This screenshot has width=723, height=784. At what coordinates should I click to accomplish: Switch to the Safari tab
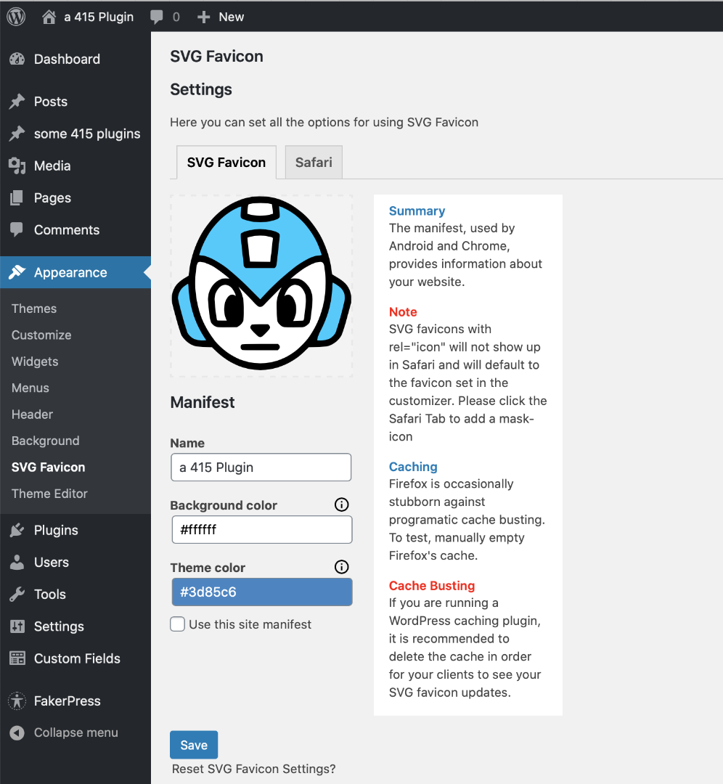pyautogui.click(x=314, y=163)
